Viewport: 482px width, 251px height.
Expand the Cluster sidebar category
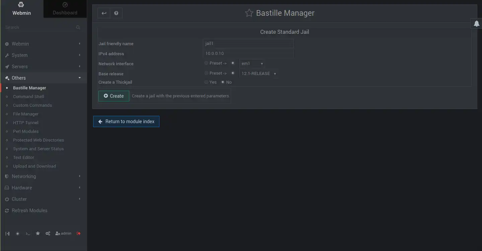tap(44, 199)
